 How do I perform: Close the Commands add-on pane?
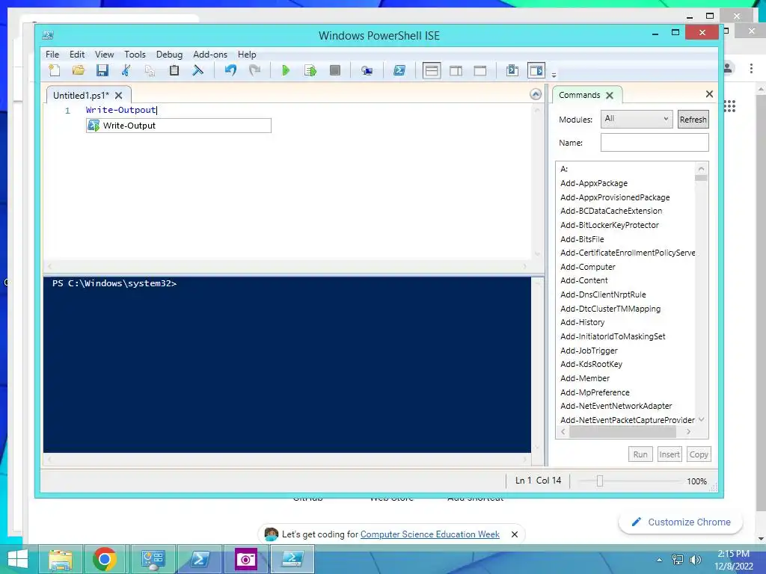pyautogui.click(x=709, y=93)
